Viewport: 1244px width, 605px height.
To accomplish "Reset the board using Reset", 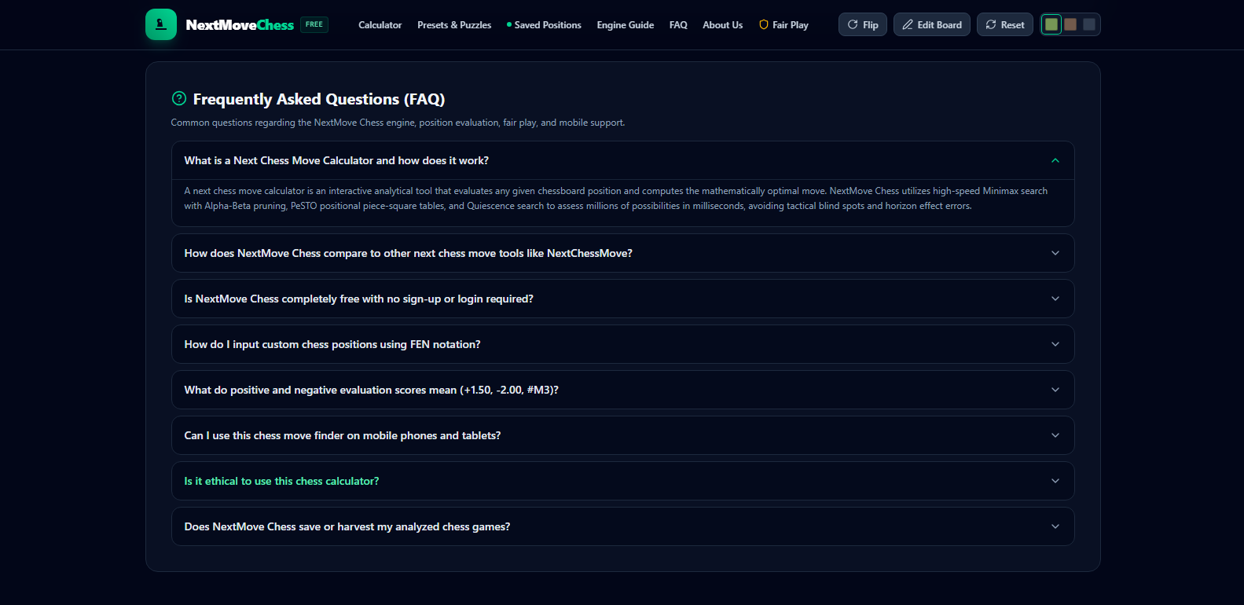I will pyautogui.click(x=1005, y=24).
